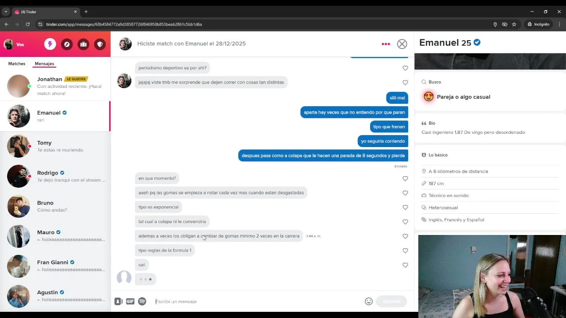This screenshot has height=318, width=566.
Task: Select the Mensajes tab
Action: [44, 64]
